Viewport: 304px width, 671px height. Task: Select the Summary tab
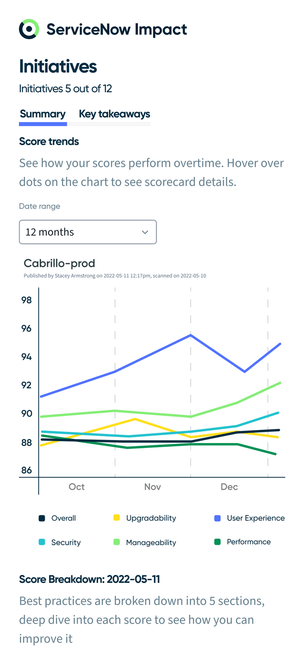(x=43, y=114)
